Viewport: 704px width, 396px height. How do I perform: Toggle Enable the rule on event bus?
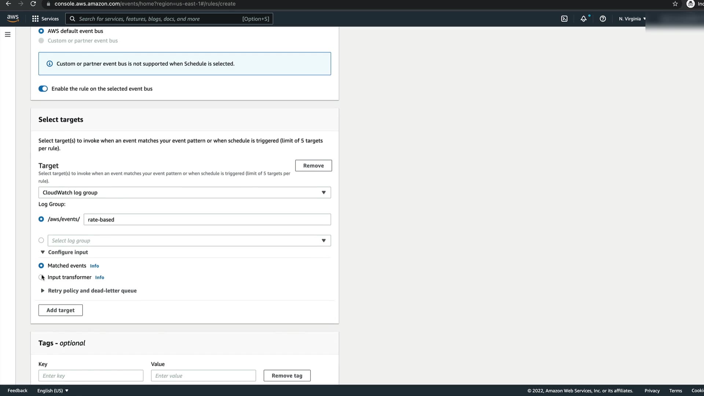coord(43,89)
